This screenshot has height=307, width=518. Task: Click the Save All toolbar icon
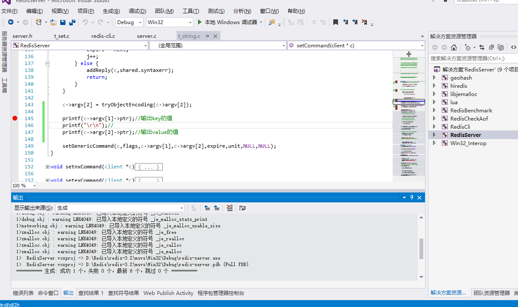pos(72,22)
